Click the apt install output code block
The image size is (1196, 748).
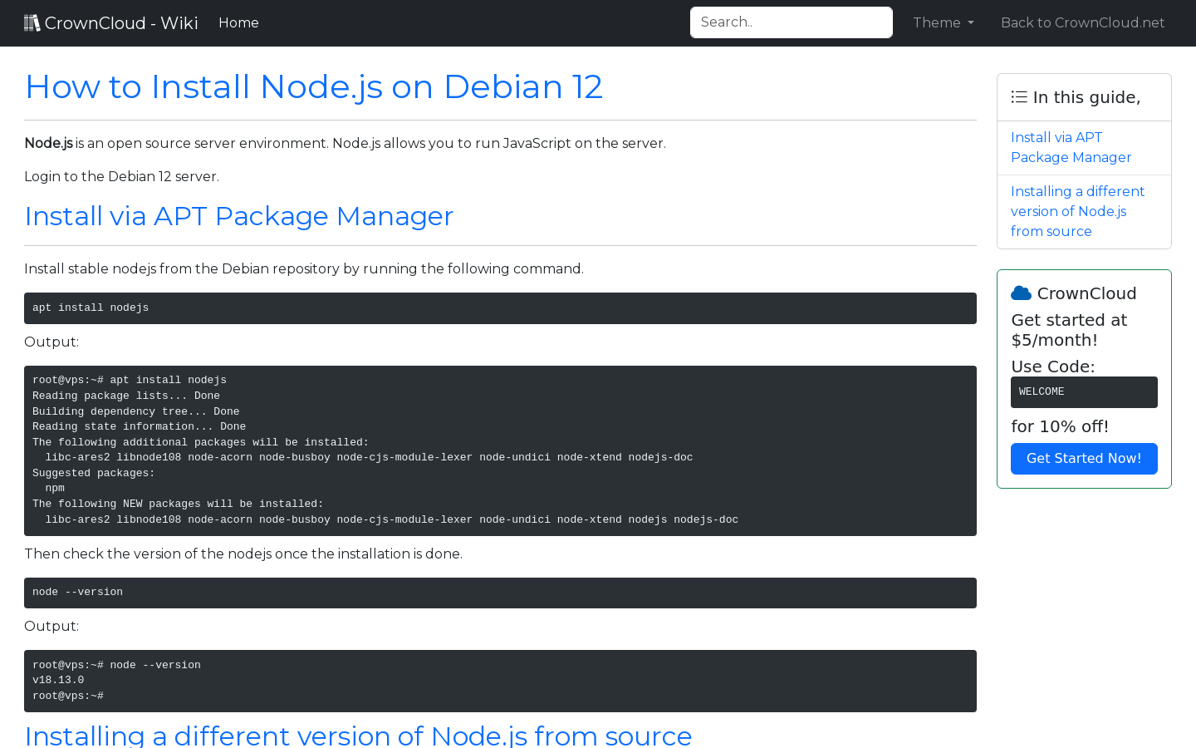pos(500,450)
